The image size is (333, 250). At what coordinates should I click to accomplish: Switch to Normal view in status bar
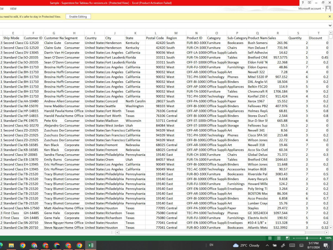pos(270,238)
